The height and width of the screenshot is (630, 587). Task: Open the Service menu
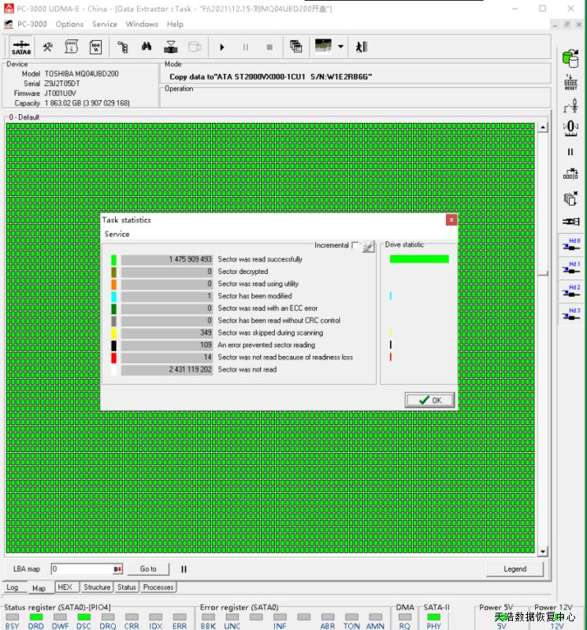click(104, 24)
